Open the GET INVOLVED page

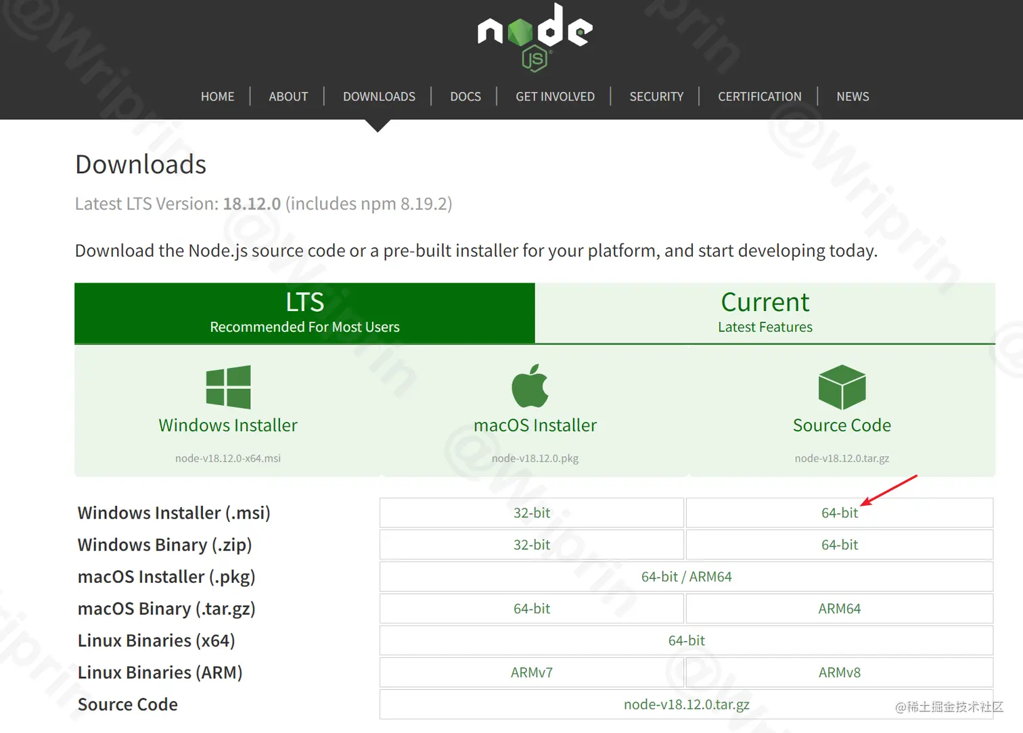pyautogui.click(x=555, y=96)
